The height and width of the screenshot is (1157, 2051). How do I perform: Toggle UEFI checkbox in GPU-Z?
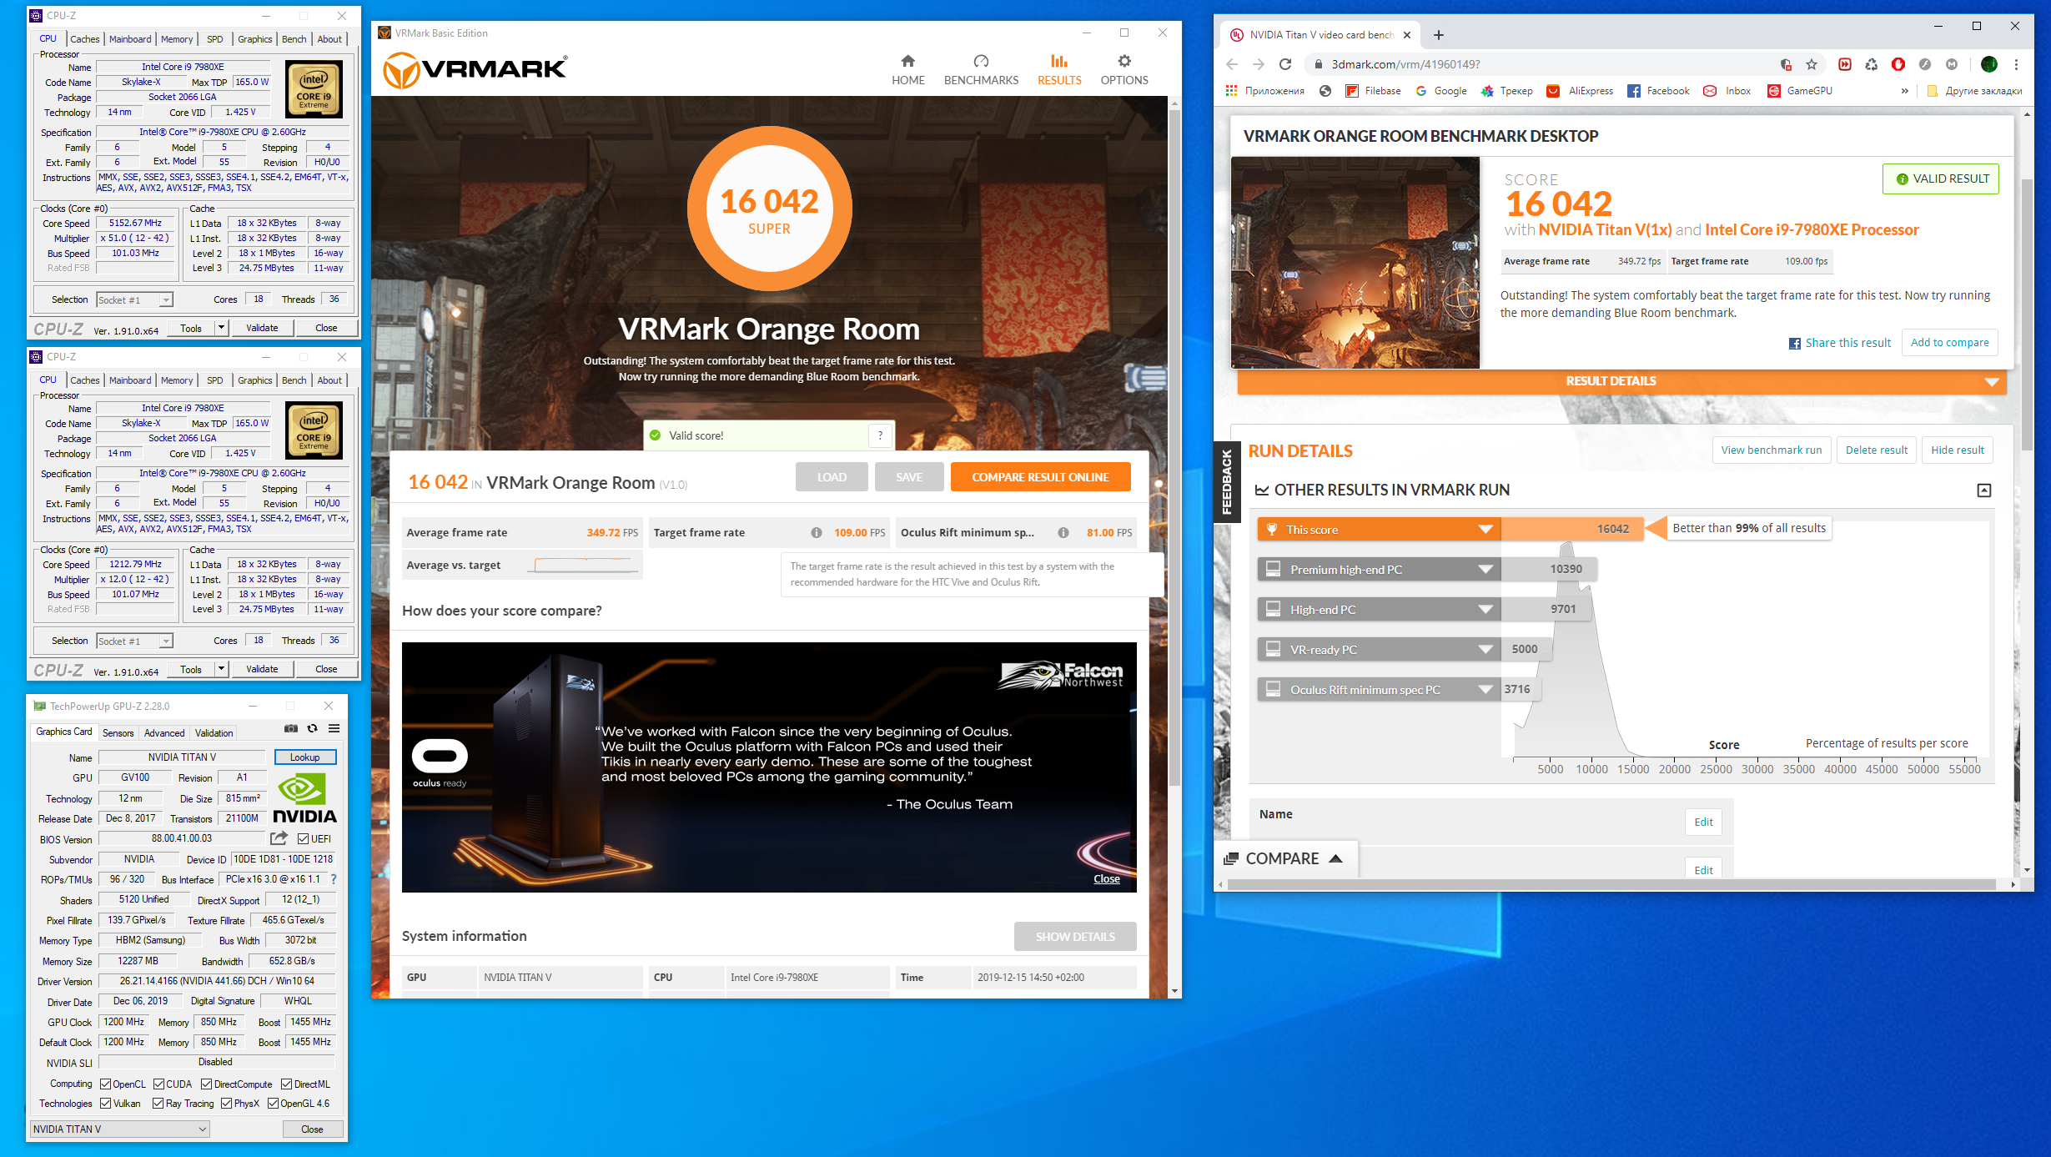[303, 839]
